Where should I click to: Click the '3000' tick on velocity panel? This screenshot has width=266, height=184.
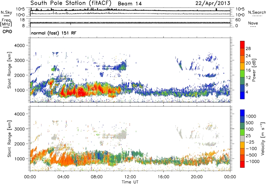pos(19,129)
